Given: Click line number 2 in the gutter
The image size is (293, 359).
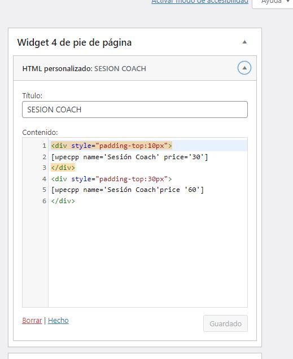Looking at the screenshot, I should coord(44,157).
